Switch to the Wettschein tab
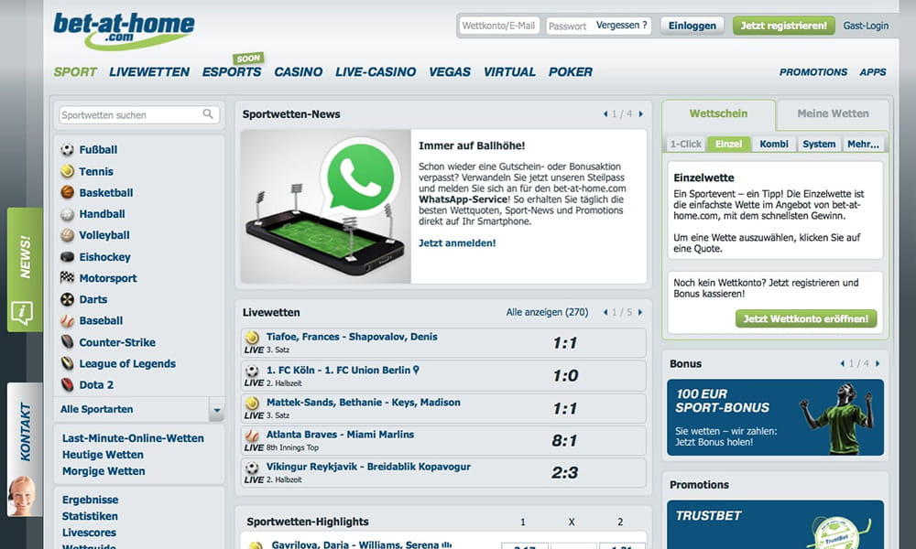Image resolution: width=916 pixels, height=549 pixels. [718, 113]
